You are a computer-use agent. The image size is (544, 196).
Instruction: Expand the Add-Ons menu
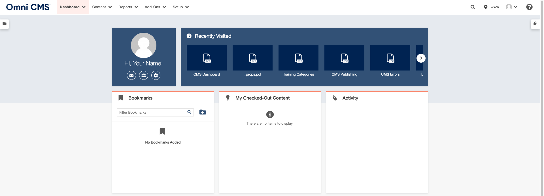155,7
